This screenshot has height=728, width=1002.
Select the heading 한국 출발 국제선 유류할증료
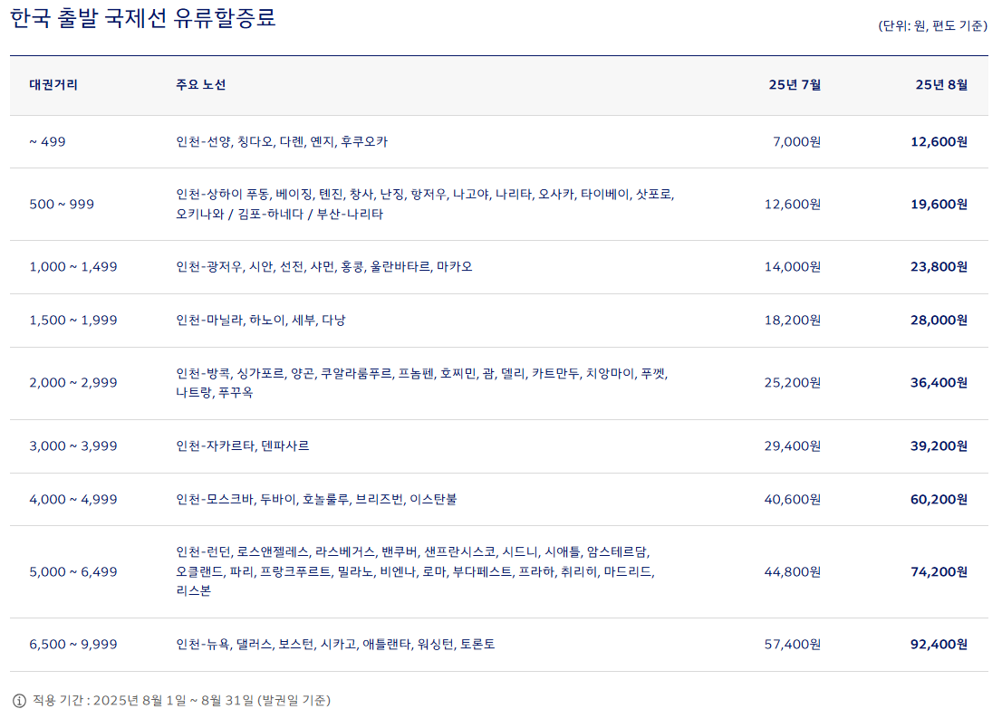pos(143,17)
